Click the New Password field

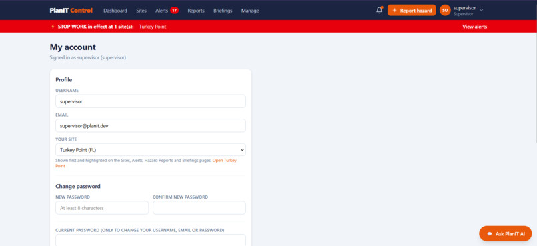(x=102, y=208)
